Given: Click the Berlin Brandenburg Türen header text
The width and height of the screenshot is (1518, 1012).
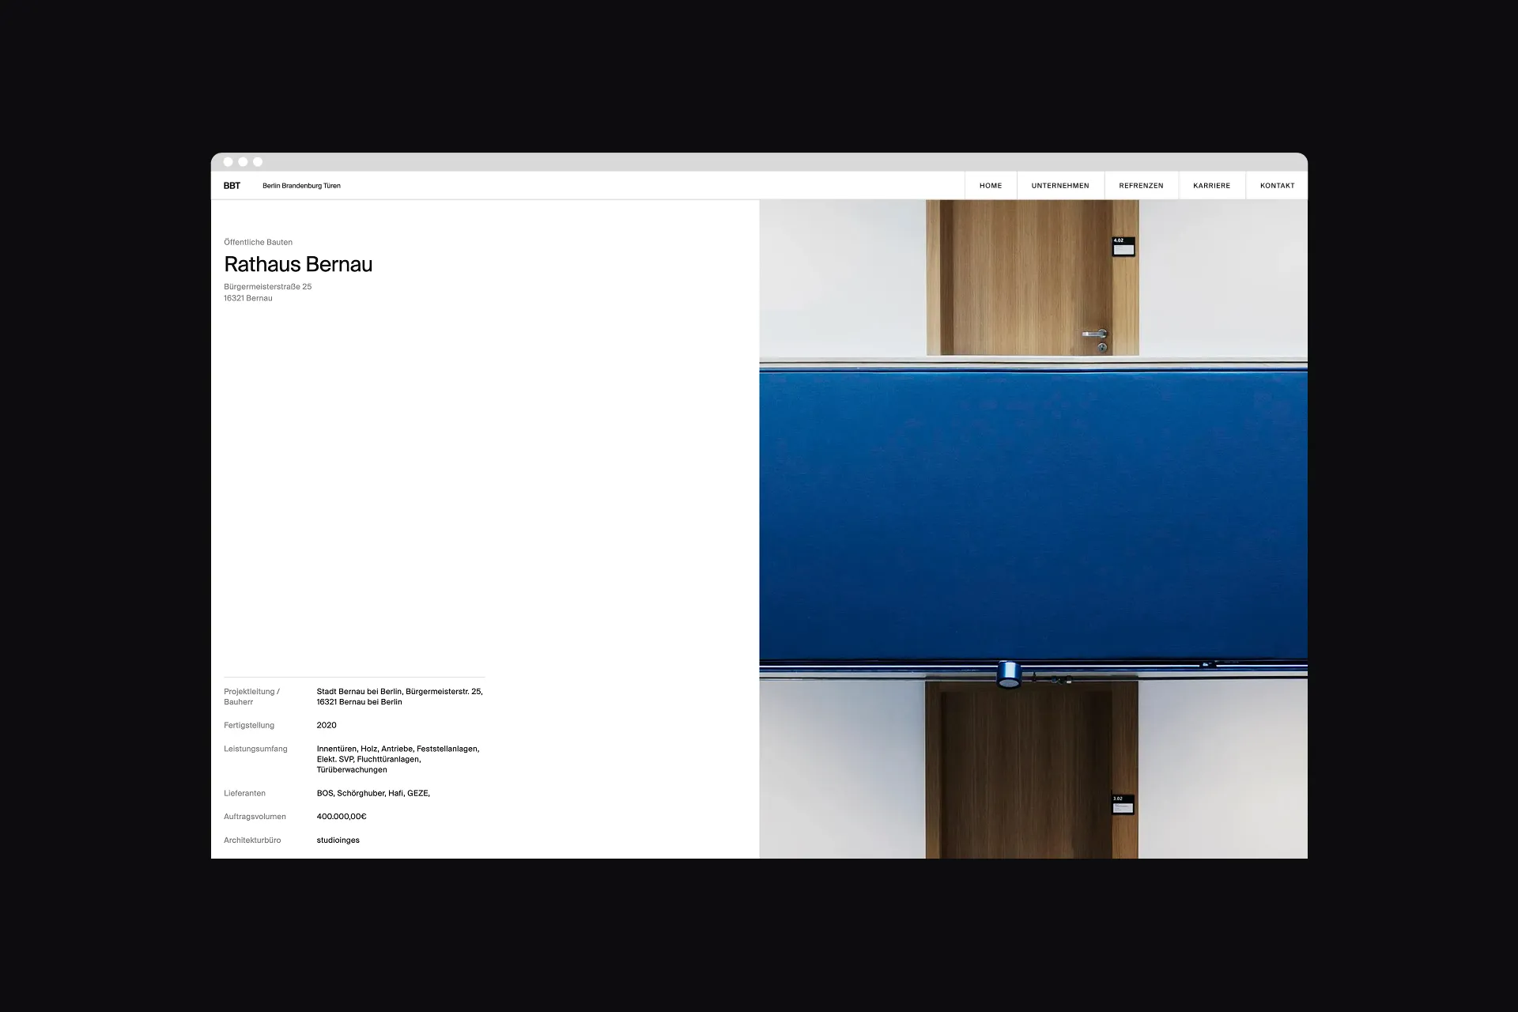Looking at the screenshot, I should point(301,185).
